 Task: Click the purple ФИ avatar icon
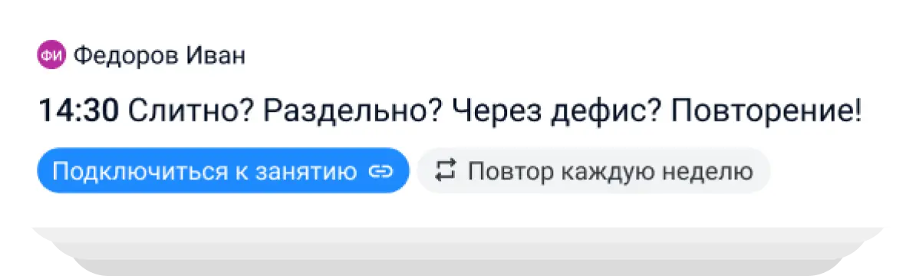(51, 56)
